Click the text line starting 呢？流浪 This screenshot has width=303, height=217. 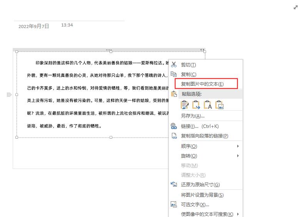click(98, 113)
